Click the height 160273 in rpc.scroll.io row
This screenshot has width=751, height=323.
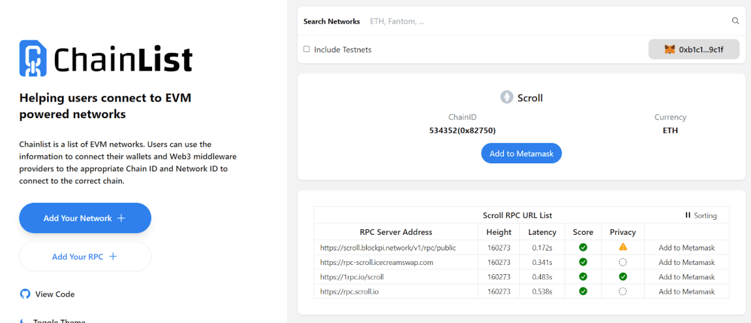pos(499,292)
